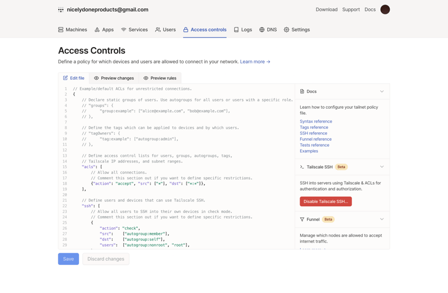
Task: Click the Funnel filter icon
Action: pyautogui.click(x=302, y=220)
